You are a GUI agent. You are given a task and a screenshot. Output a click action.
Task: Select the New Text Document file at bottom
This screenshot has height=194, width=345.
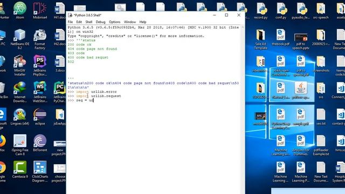click(x=321, y=171)
